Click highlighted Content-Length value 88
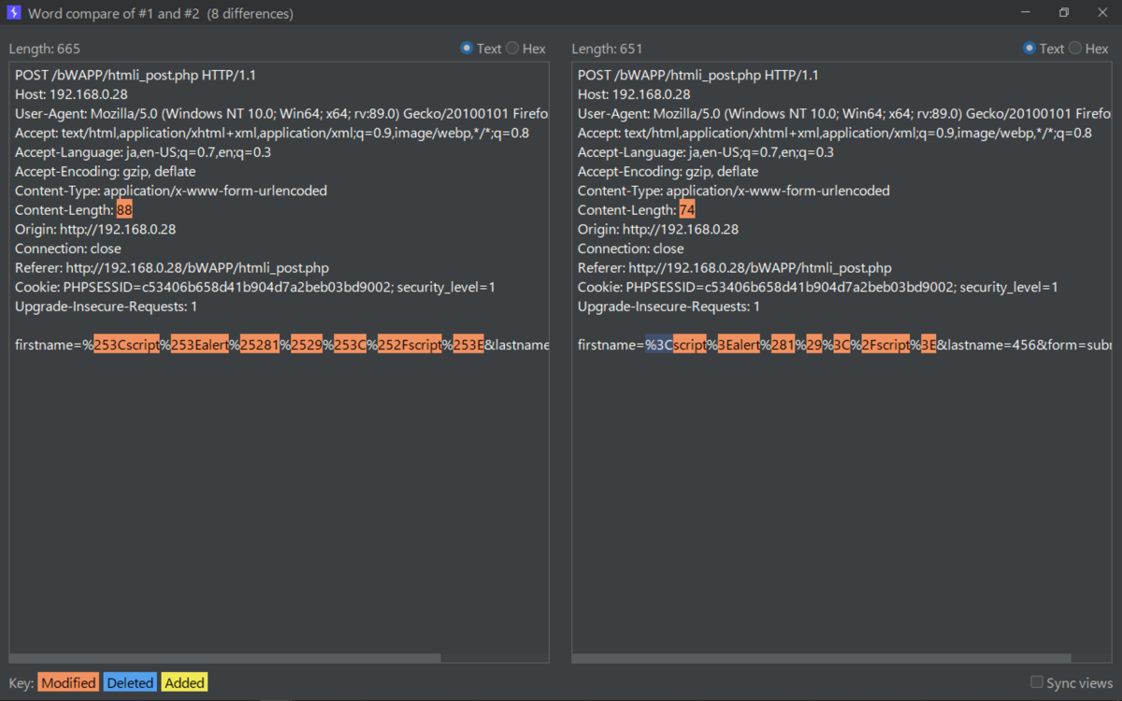The height and width of the screenshot is (701, 1122). 124,210
